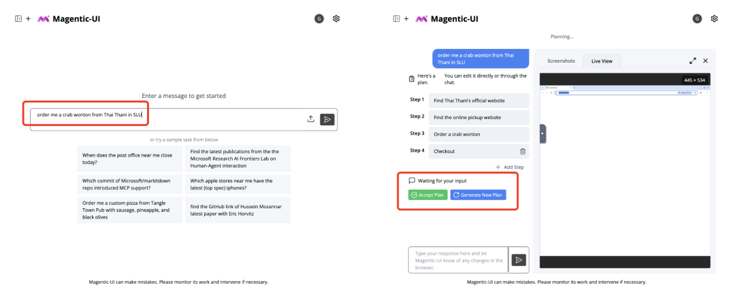Expand the live view panel to fullscreen

693,61
